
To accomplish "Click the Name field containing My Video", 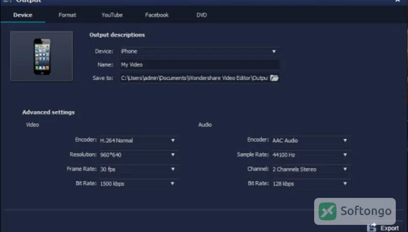I will pyautogui.click(x=199, y=65).
